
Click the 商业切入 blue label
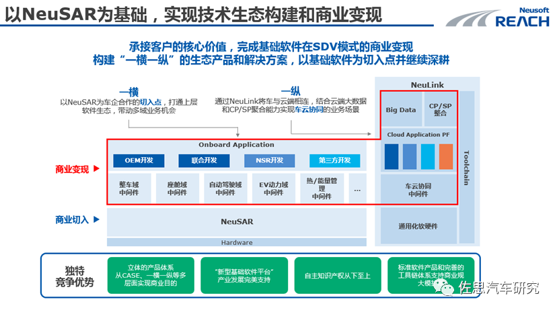coord(72,220)
